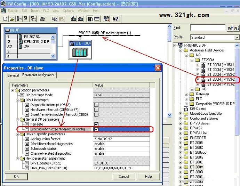
Task: Click Save and Compile toolbar icon
Action: click(x=33, y=19)
